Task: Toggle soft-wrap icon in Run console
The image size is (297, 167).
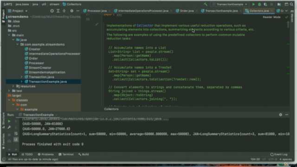Action: point(16,134)
